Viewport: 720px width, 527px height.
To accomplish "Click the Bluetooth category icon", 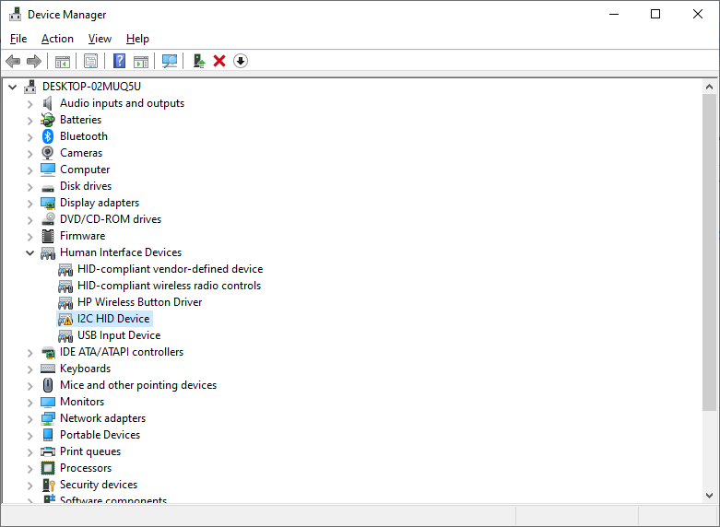I will [x=48, y=136].
